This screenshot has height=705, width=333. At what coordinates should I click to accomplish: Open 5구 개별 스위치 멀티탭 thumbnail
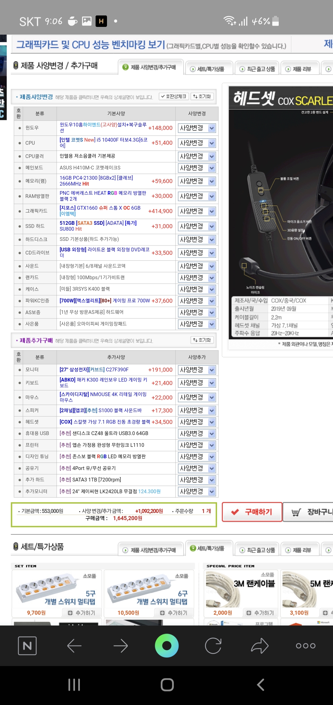point(56,589)
